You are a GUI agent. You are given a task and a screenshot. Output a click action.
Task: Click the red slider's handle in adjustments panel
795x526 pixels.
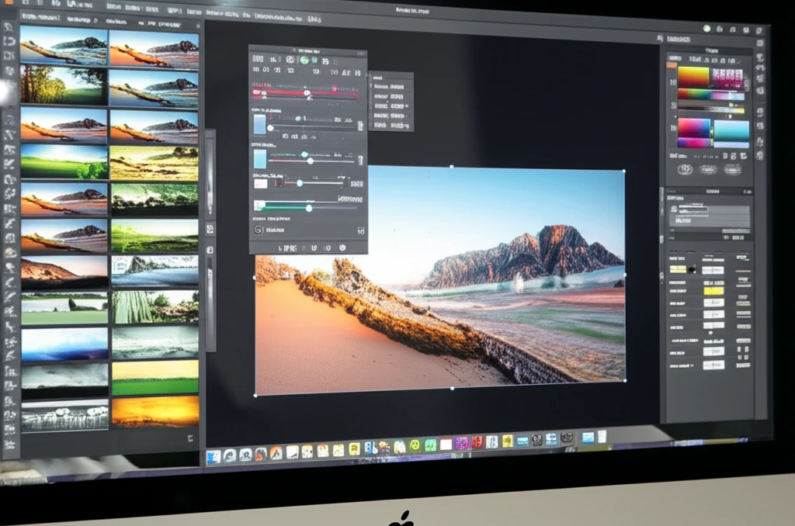pos(307,93)
